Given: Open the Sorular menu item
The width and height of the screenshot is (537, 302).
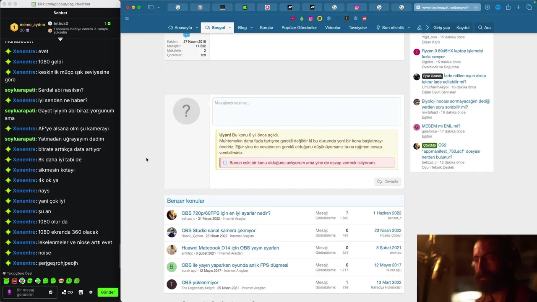Looking at the screenshot, I should click(266, 28).
